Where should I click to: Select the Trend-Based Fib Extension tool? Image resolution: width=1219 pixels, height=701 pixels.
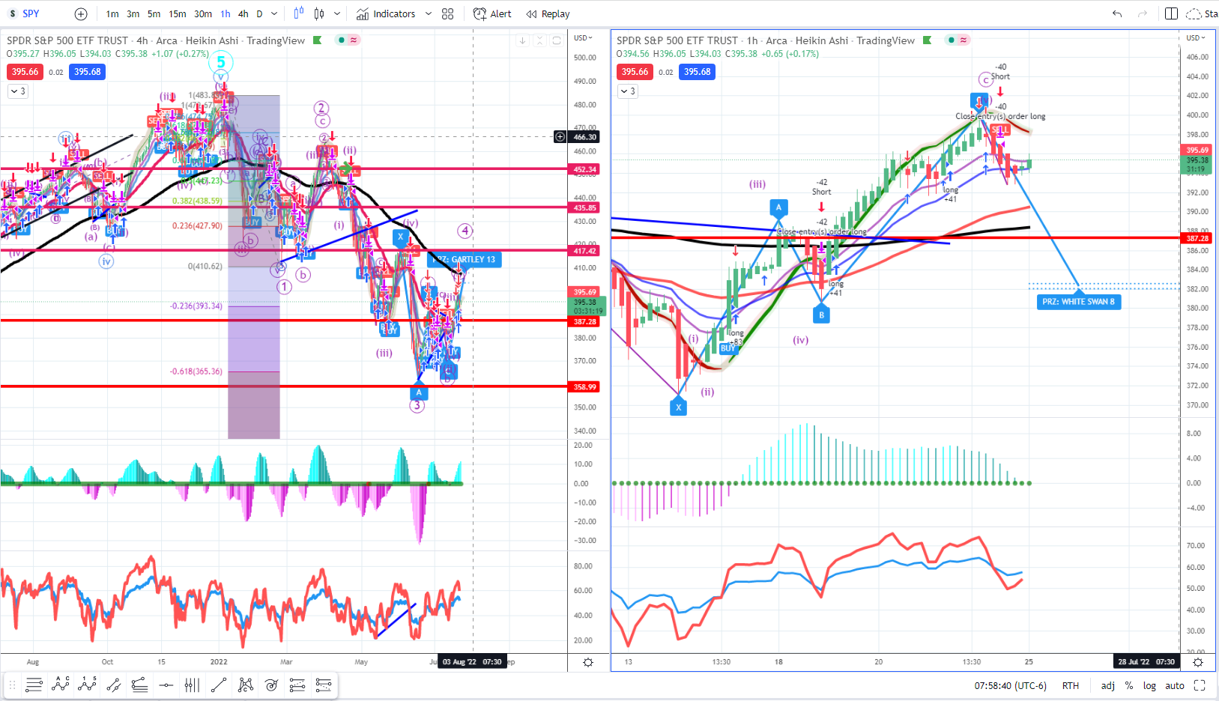(297, 685)
